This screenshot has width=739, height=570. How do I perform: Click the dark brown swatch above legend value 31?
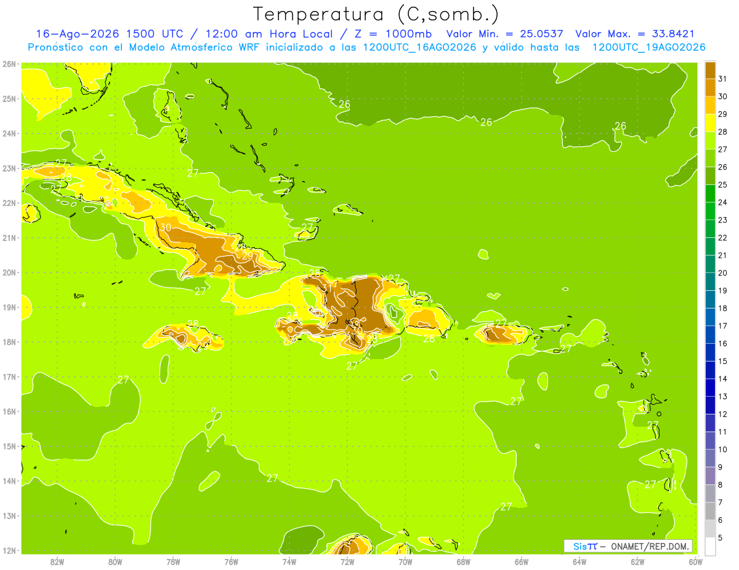tap(711, 70)
